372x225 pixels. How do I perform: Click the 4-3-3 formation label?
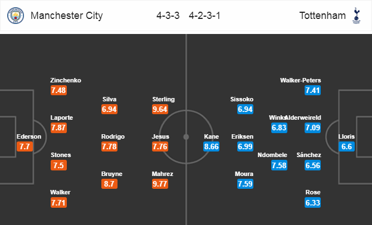[168, 16]
